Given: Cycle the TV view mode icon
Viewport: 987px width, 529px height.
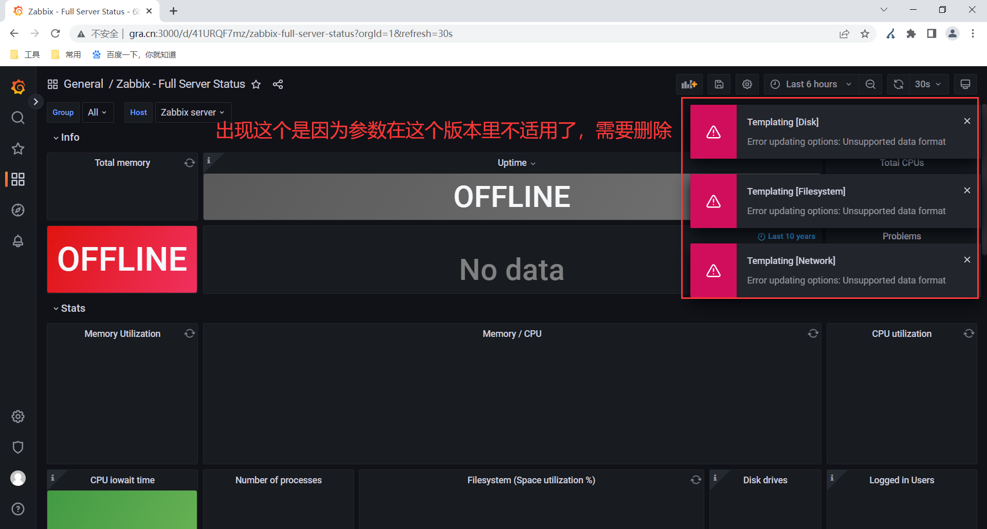Looking at the screenshot, I should point(965,84).
